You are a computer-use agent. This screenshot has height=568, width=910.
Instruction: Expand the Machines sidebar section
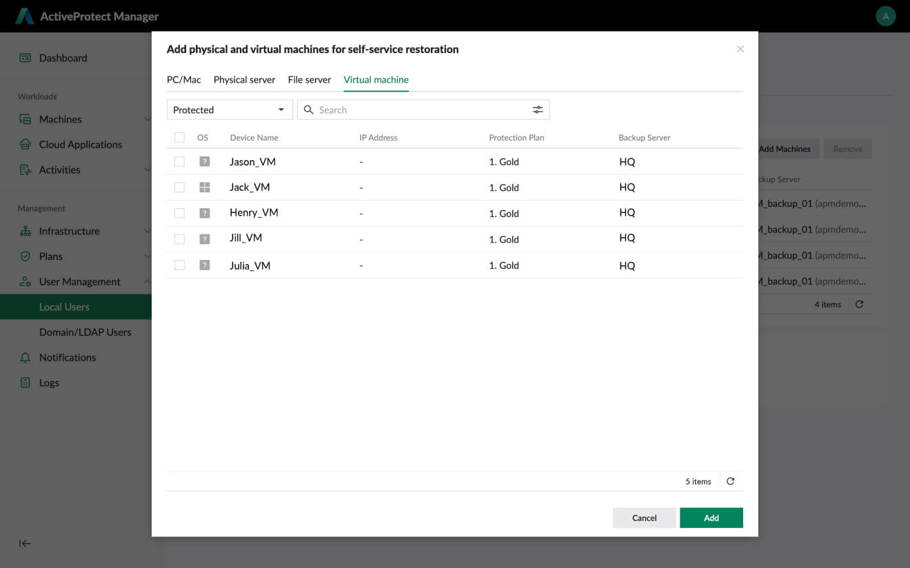click(147, 119)
